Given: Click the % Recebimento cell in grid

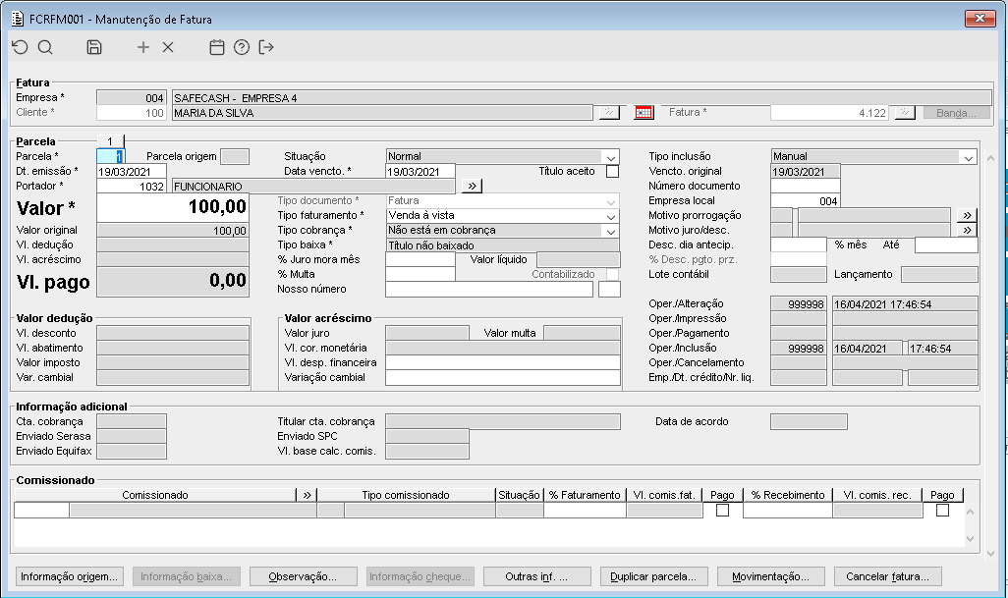Looking at the screenshot, I should 788,511.
